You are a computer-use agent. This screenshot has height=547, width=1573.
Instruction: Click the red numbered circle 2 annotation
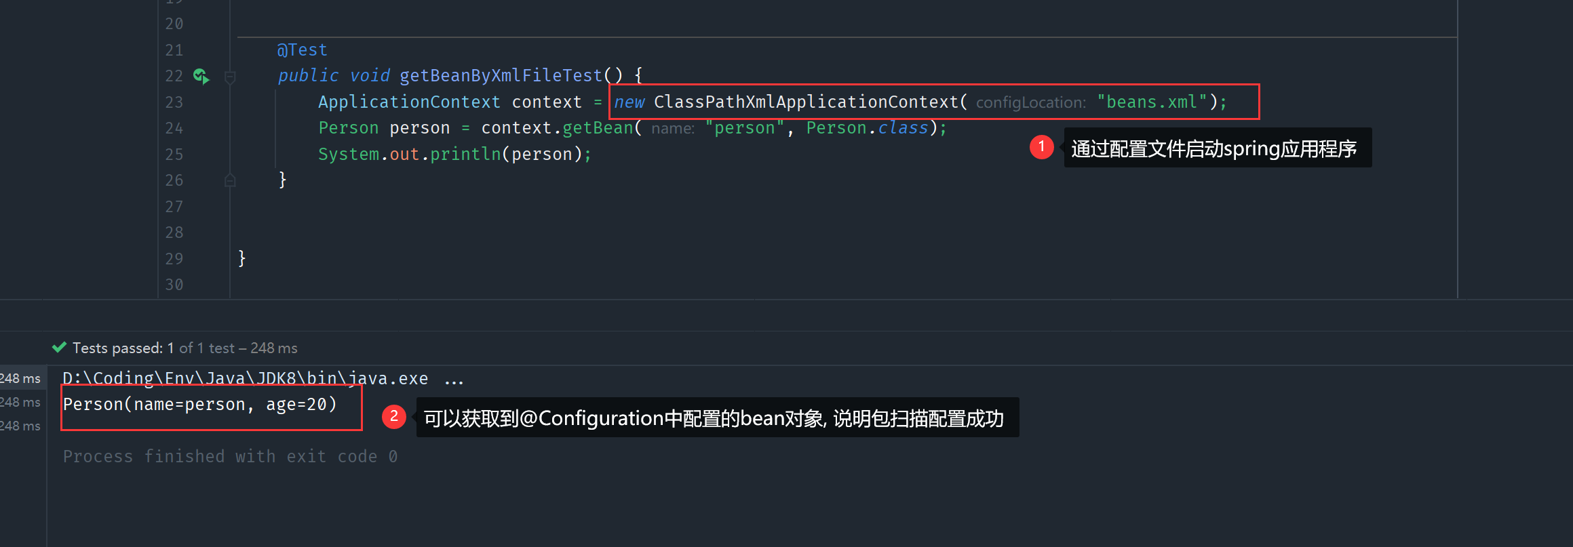click(393, 417)
